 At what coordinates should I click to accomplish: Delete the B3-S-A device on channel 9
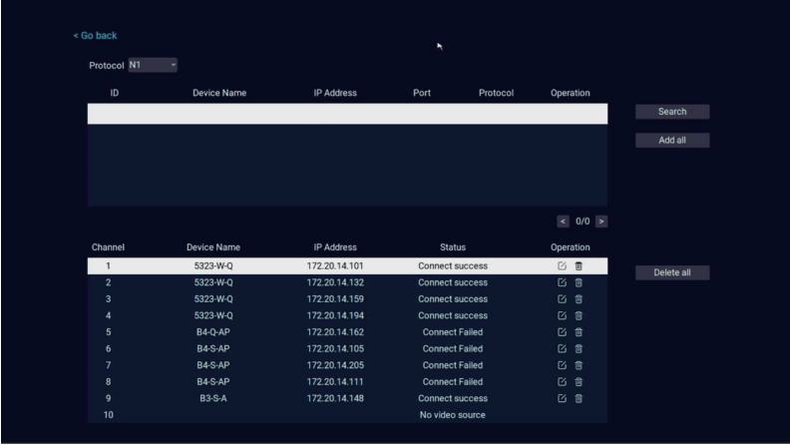click(579, 398)
